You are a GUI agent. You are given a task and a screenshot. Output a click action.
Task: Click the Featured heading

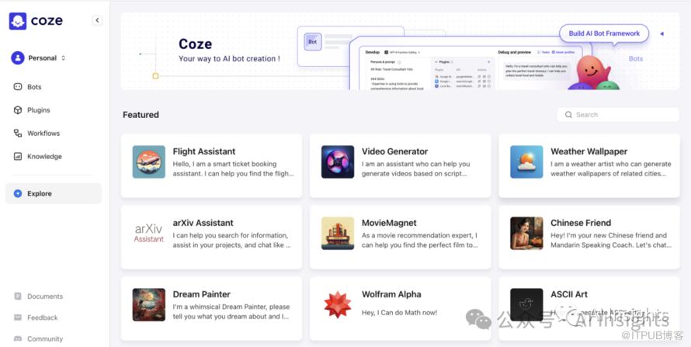(141, 114)
